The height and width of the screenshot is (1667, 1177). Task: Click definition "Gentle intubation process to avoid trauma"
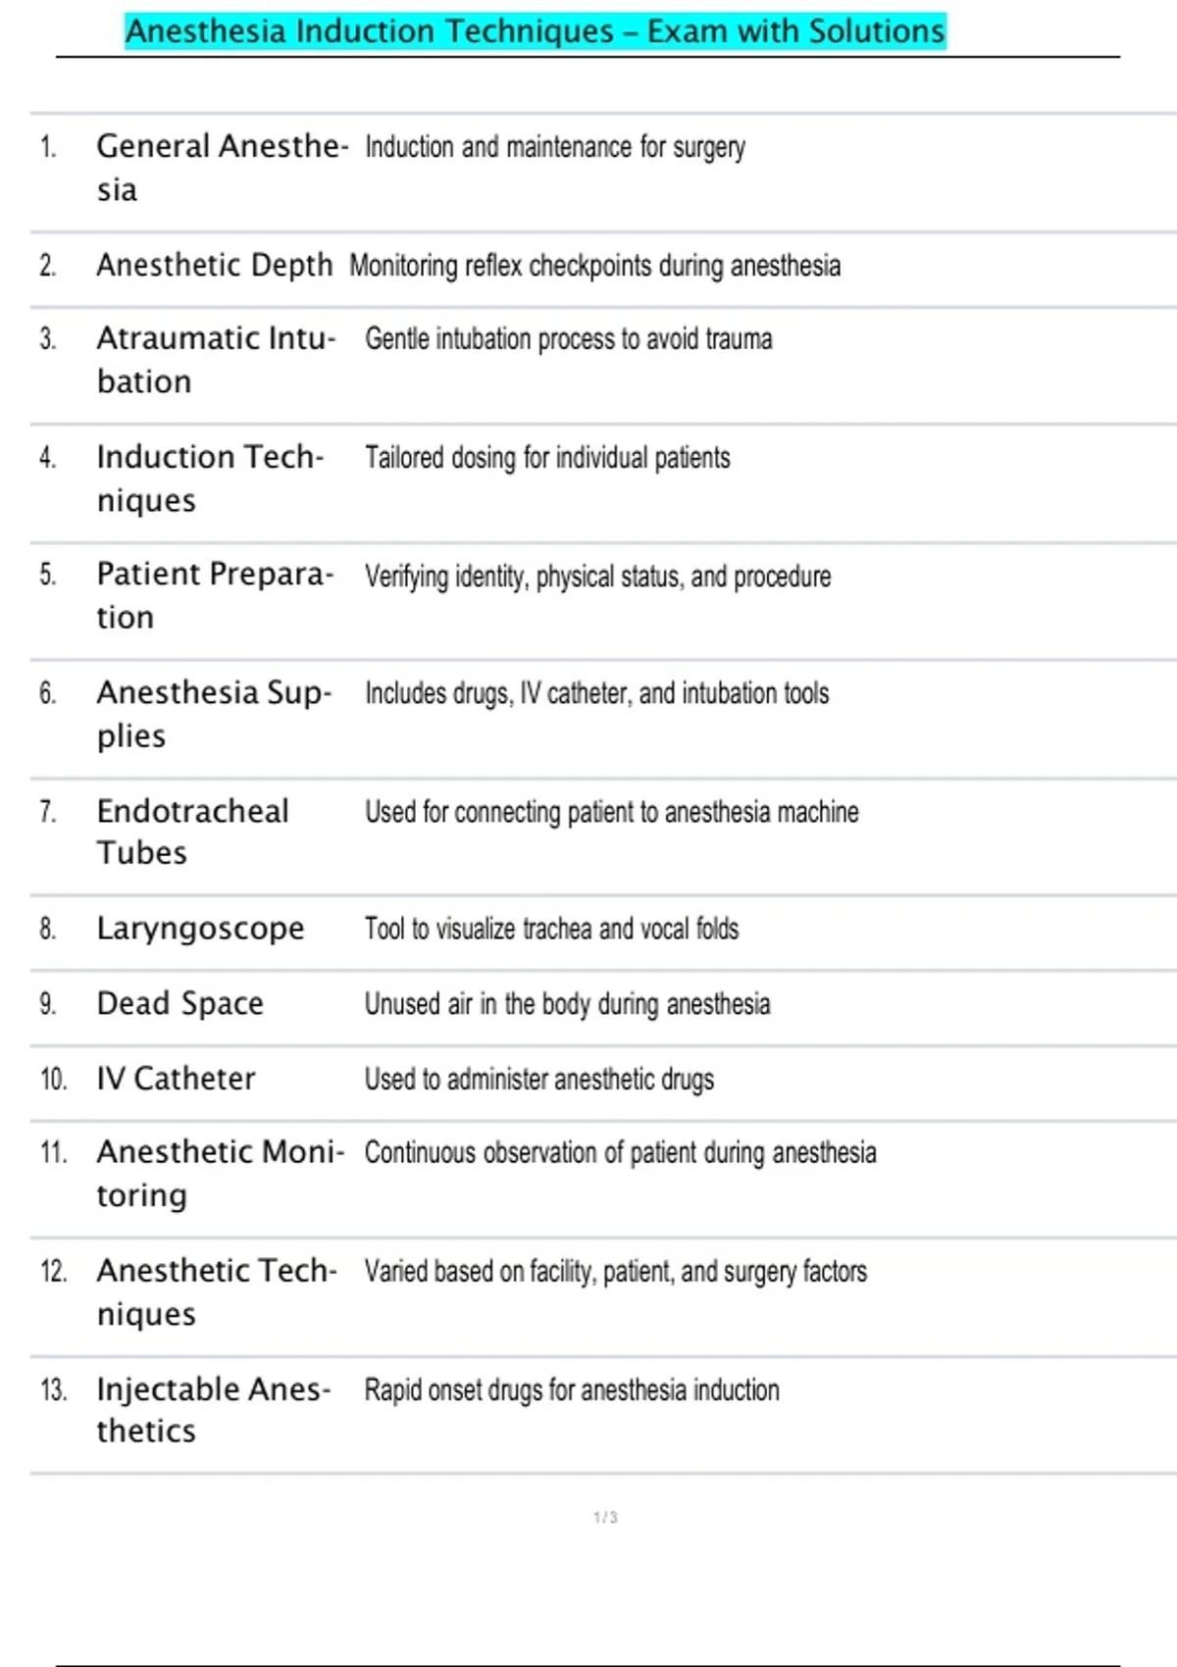(x=568, y=339)
